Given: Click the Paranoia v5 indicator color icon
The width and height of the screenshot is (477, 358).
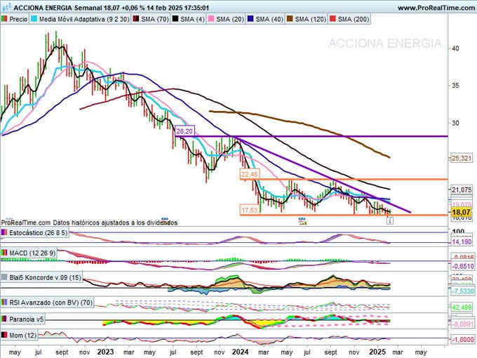Looking at the screenshot, I should tap(4, 319).
